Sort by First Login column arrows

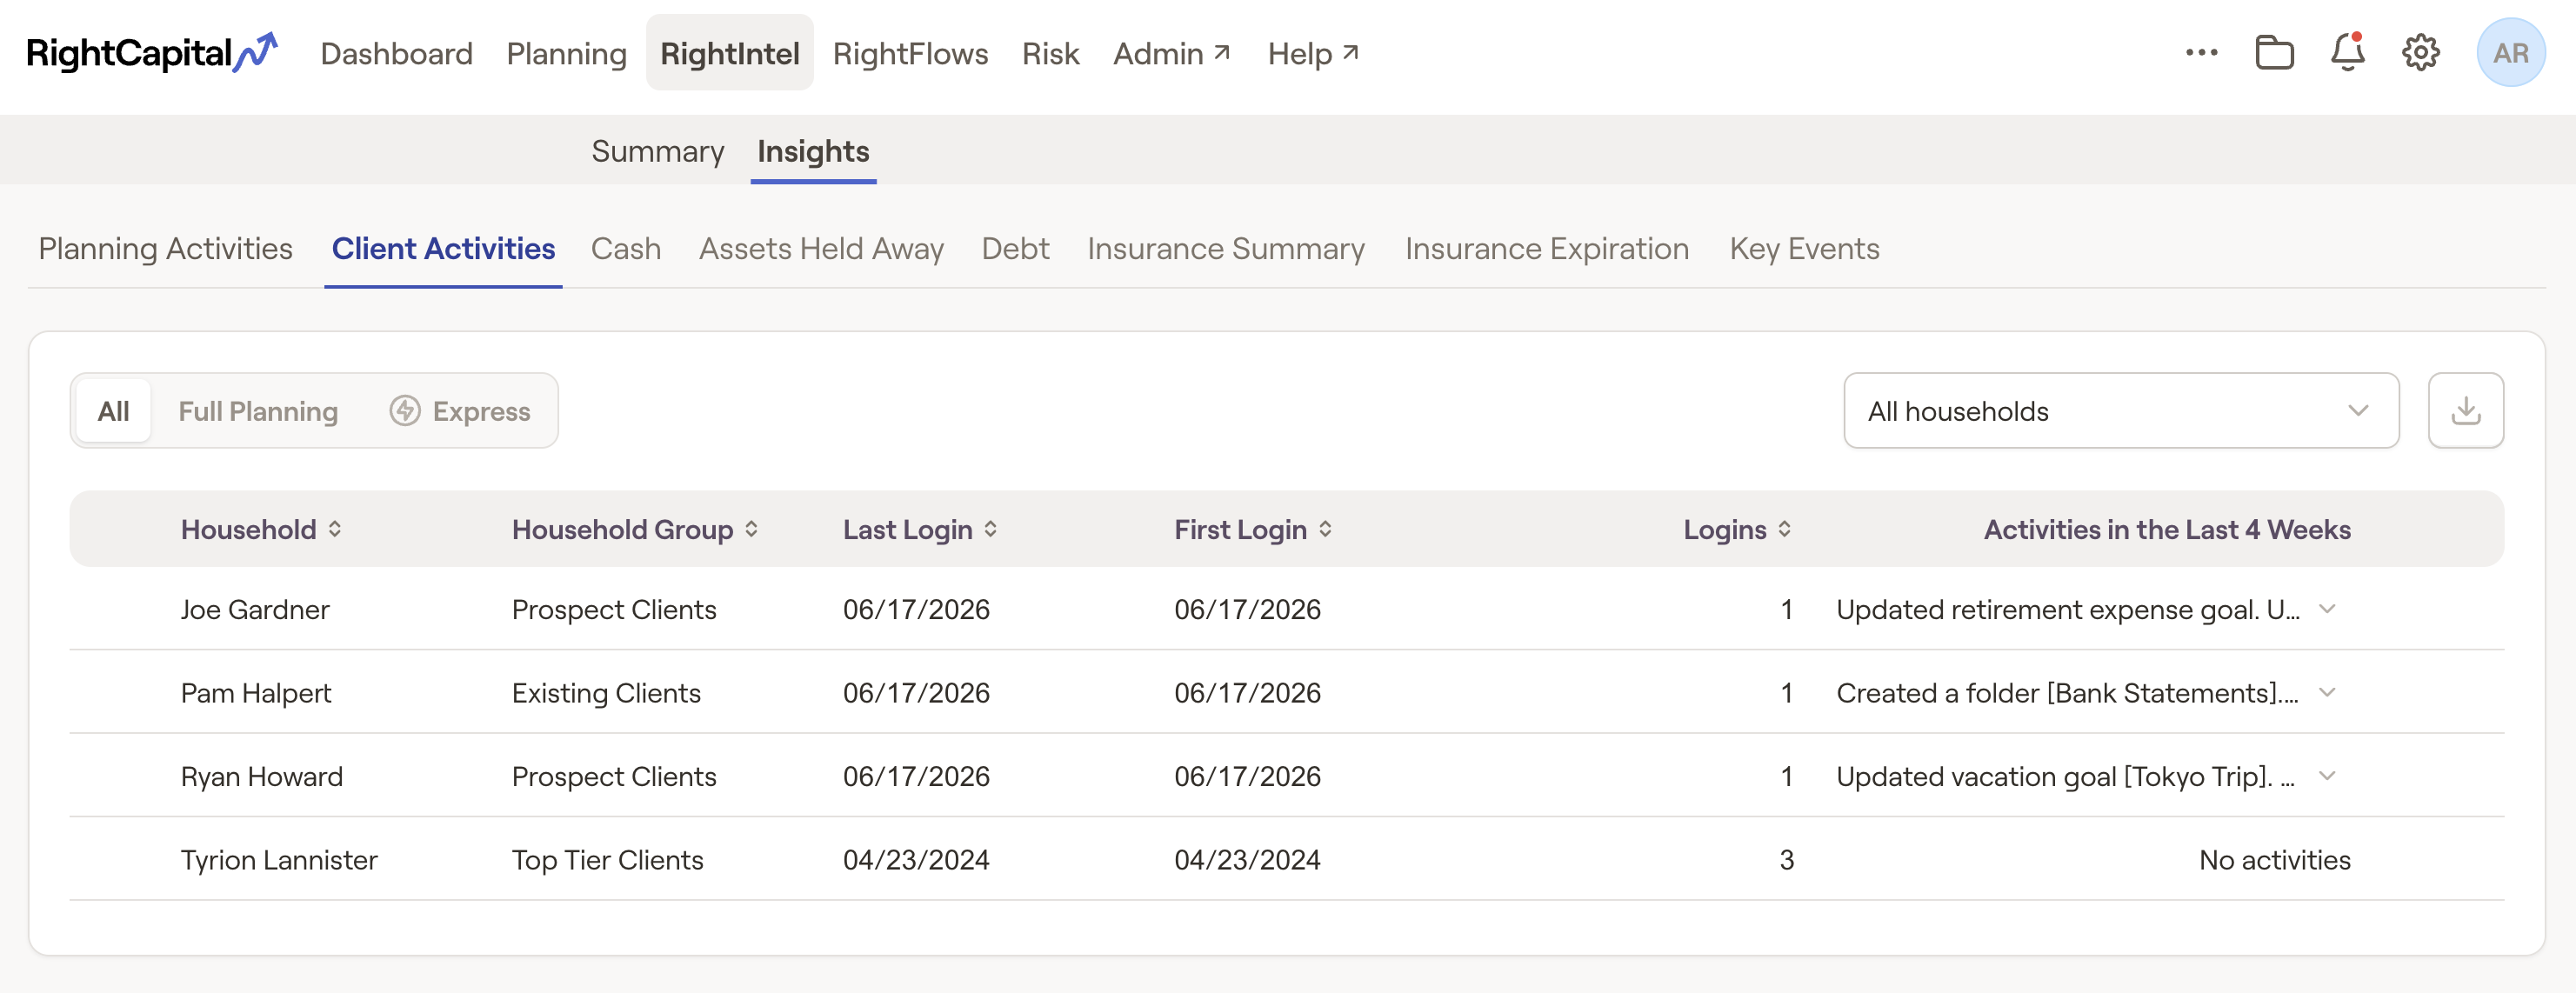click(x=1325, y=529)
